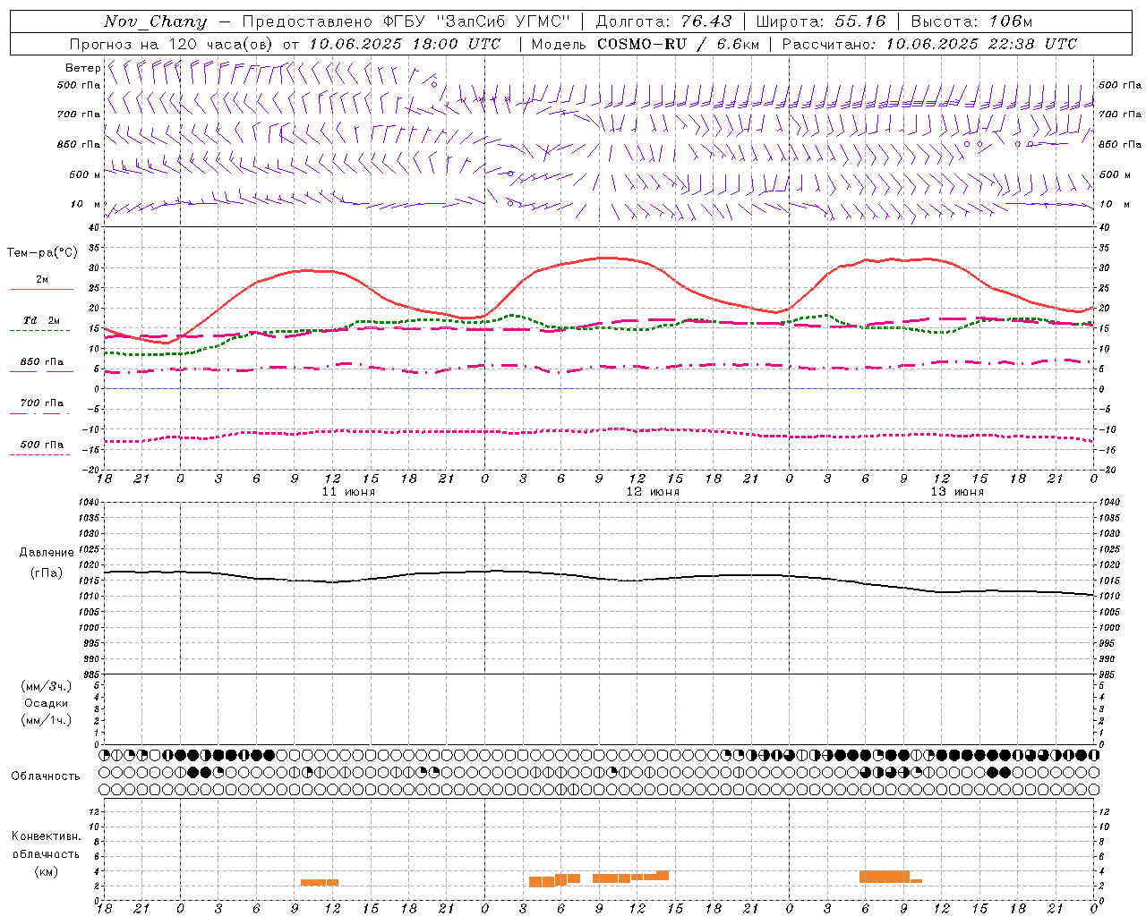Click the 12 июня date label

653,492
